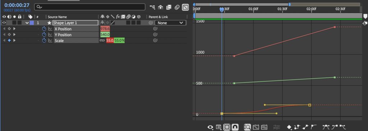Screen dimensions: 368x131
Task: Open the edit selected keyframes menu
Action: tap(289, 127)
